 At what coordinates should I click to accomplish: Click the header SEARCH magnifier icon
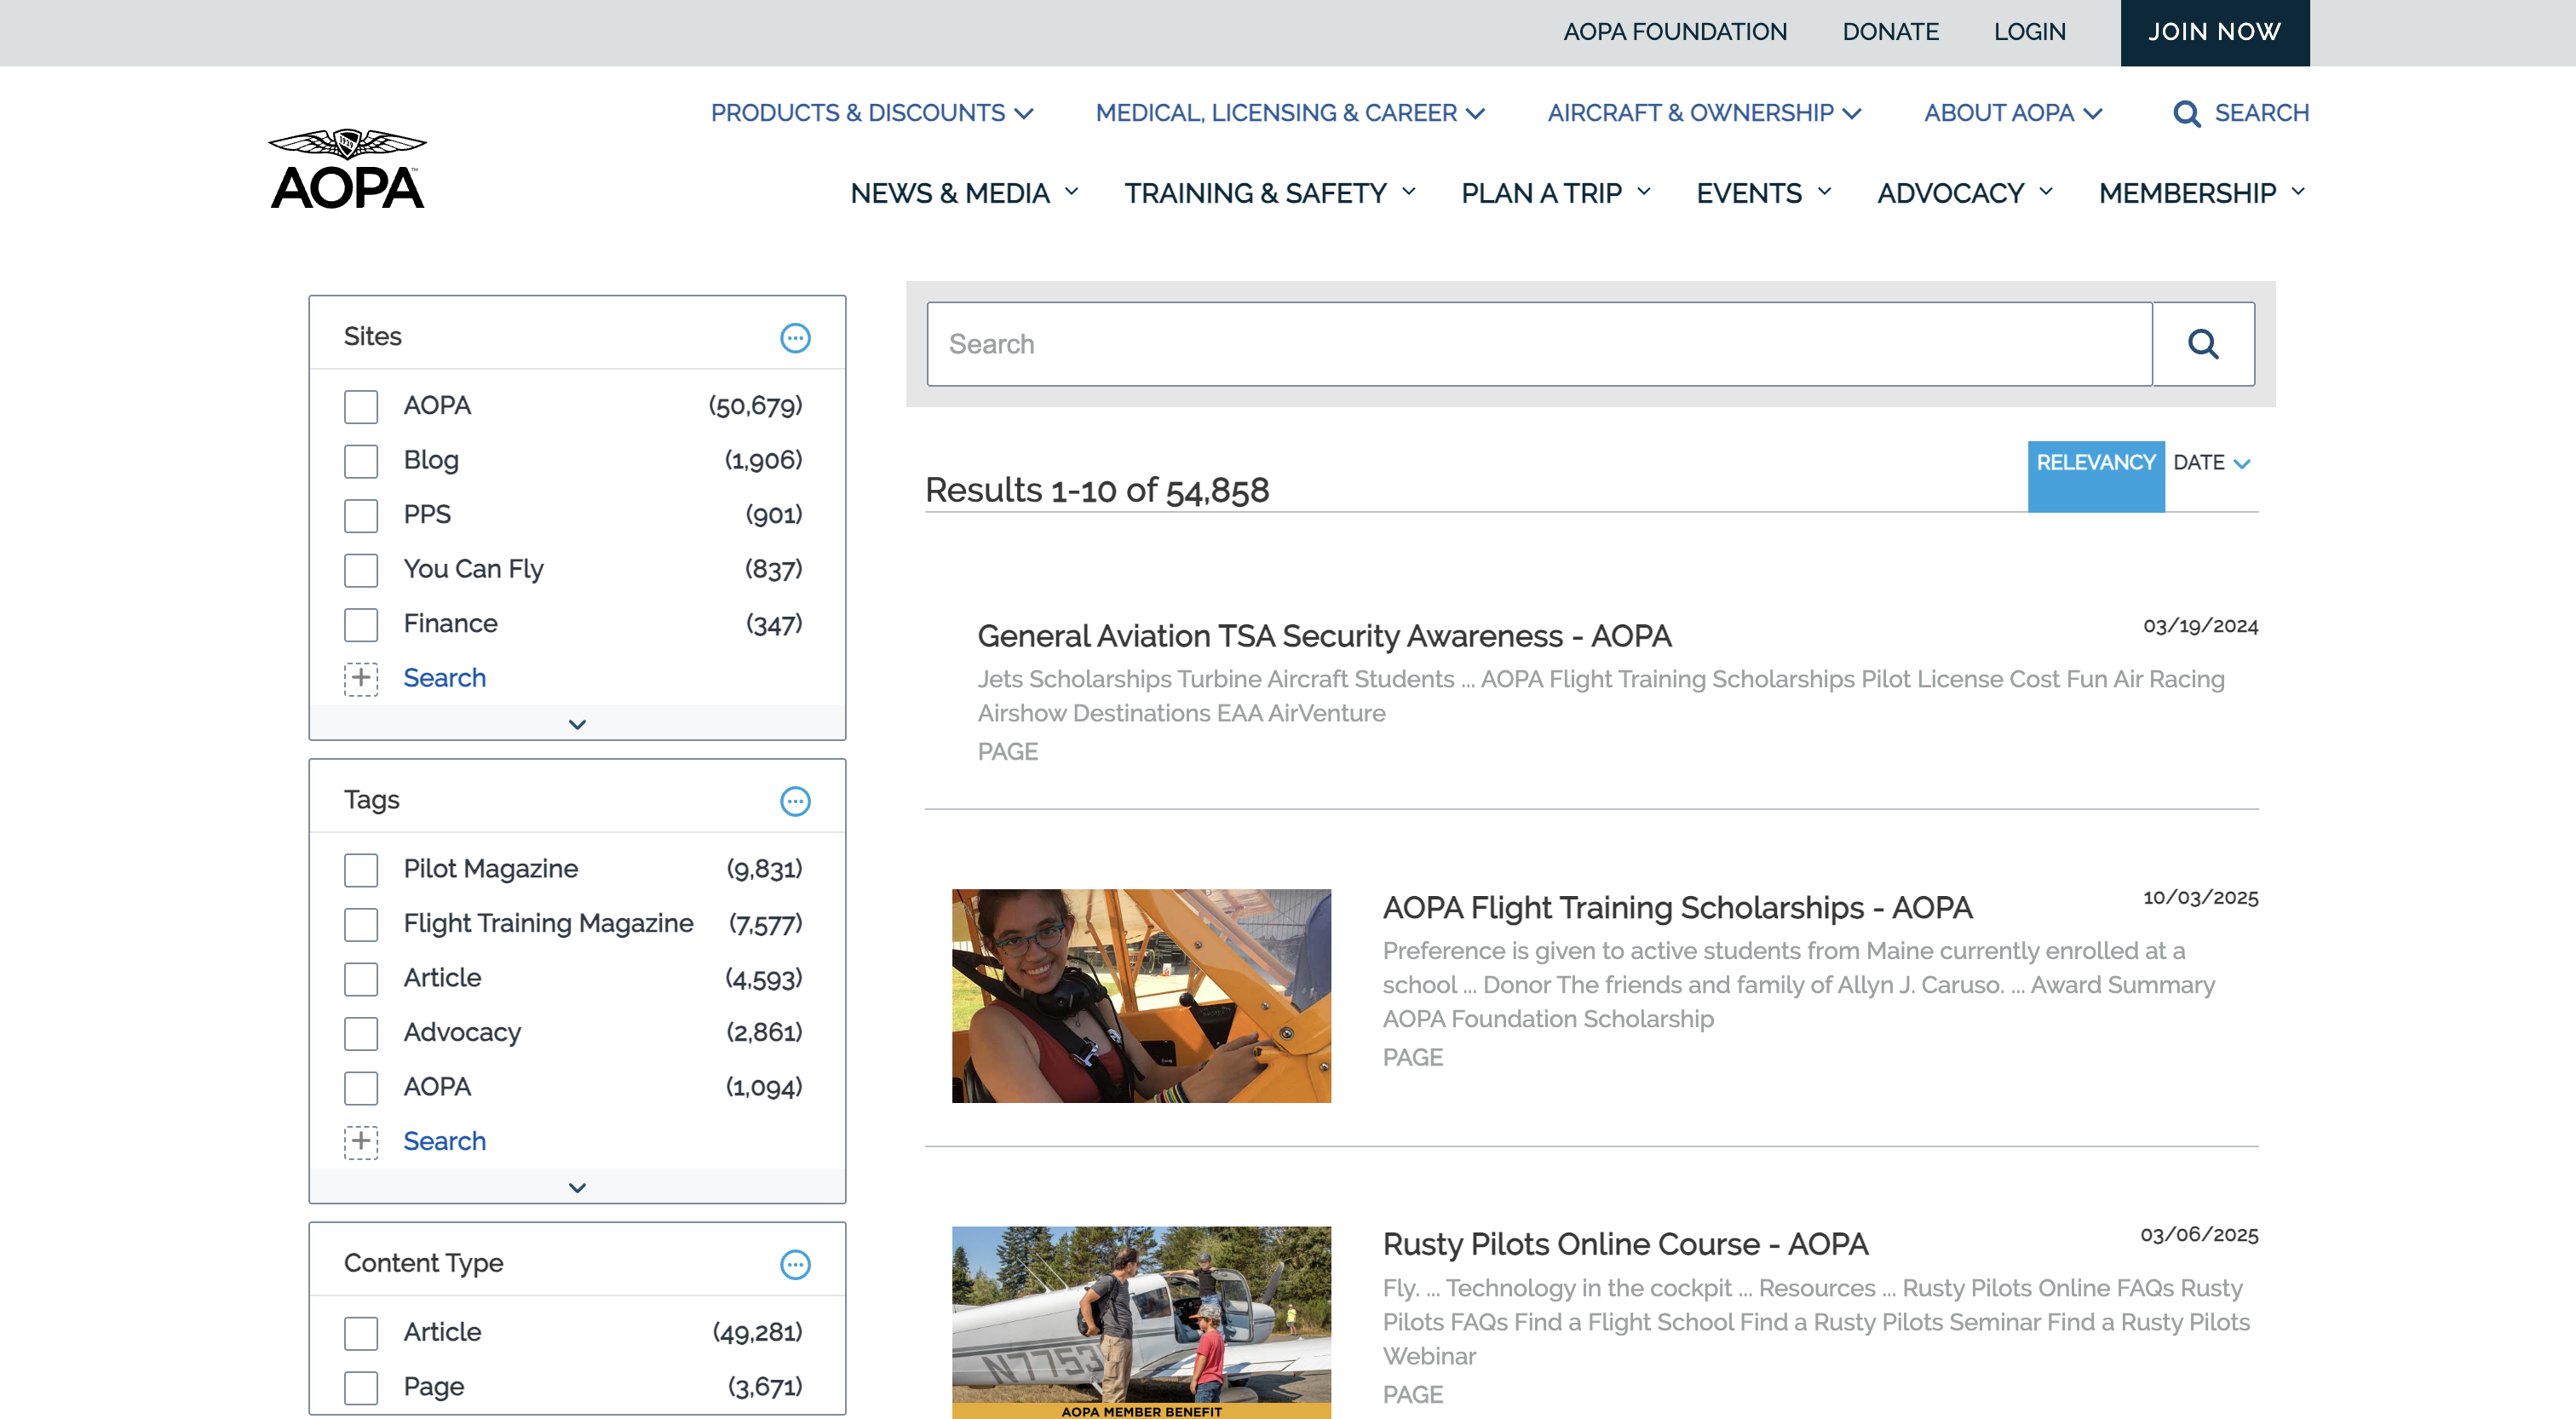coord(2186,114)
